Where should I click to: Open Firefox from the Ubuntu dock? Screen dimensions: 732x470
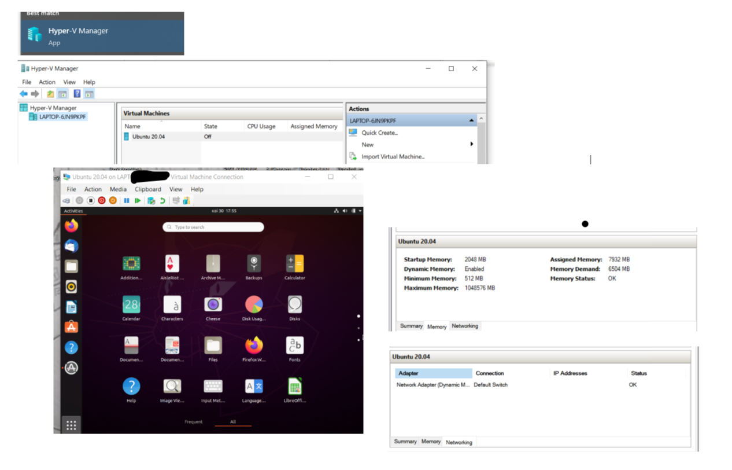[x=71, y=226]
